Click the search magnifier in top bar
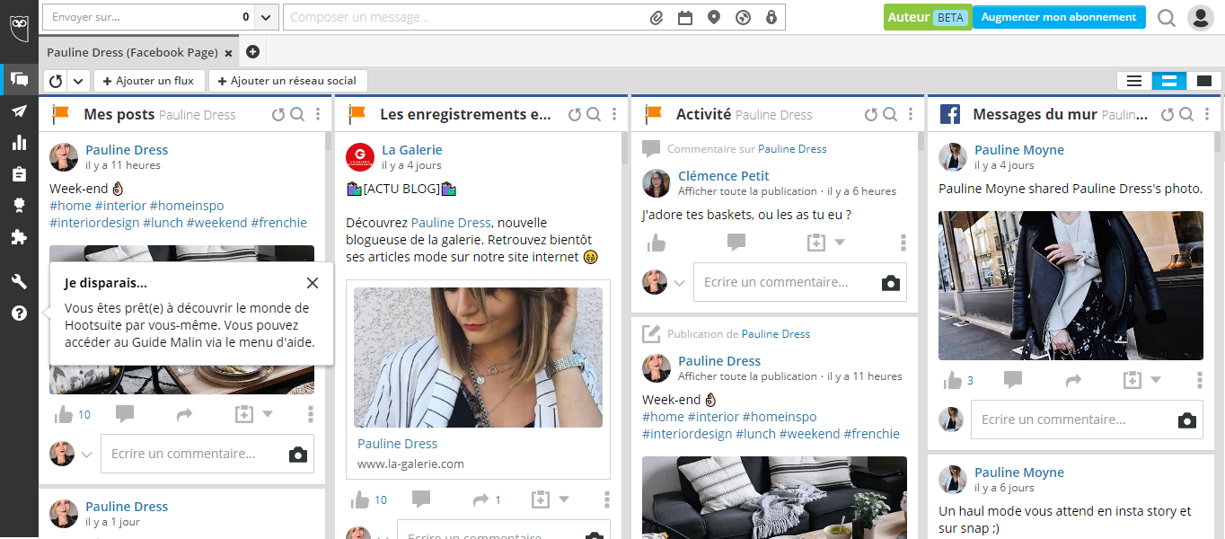This screenshot has width=1225, height=539. point(1166,18)
